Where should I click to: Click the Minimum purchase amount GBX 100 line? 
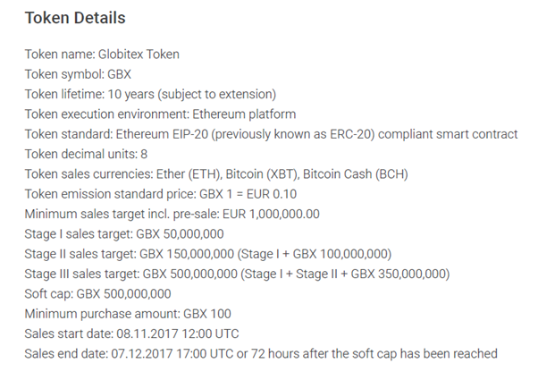point(128,314)
